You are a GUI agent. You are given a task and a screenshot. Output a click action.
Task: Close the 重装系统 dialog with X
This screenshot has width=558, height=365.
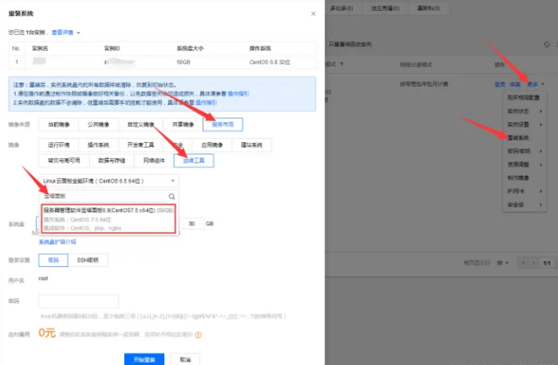(x=314, y=14)
